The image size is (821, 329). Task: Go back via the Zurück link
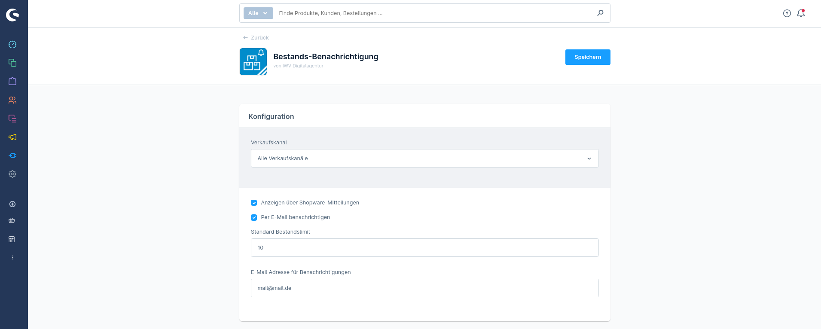point(256,38)
